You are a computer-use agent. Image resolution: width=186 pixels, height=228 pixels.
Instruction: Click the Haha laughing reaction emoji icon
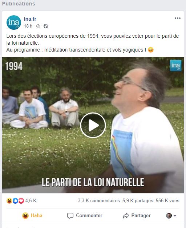(9, 201)
